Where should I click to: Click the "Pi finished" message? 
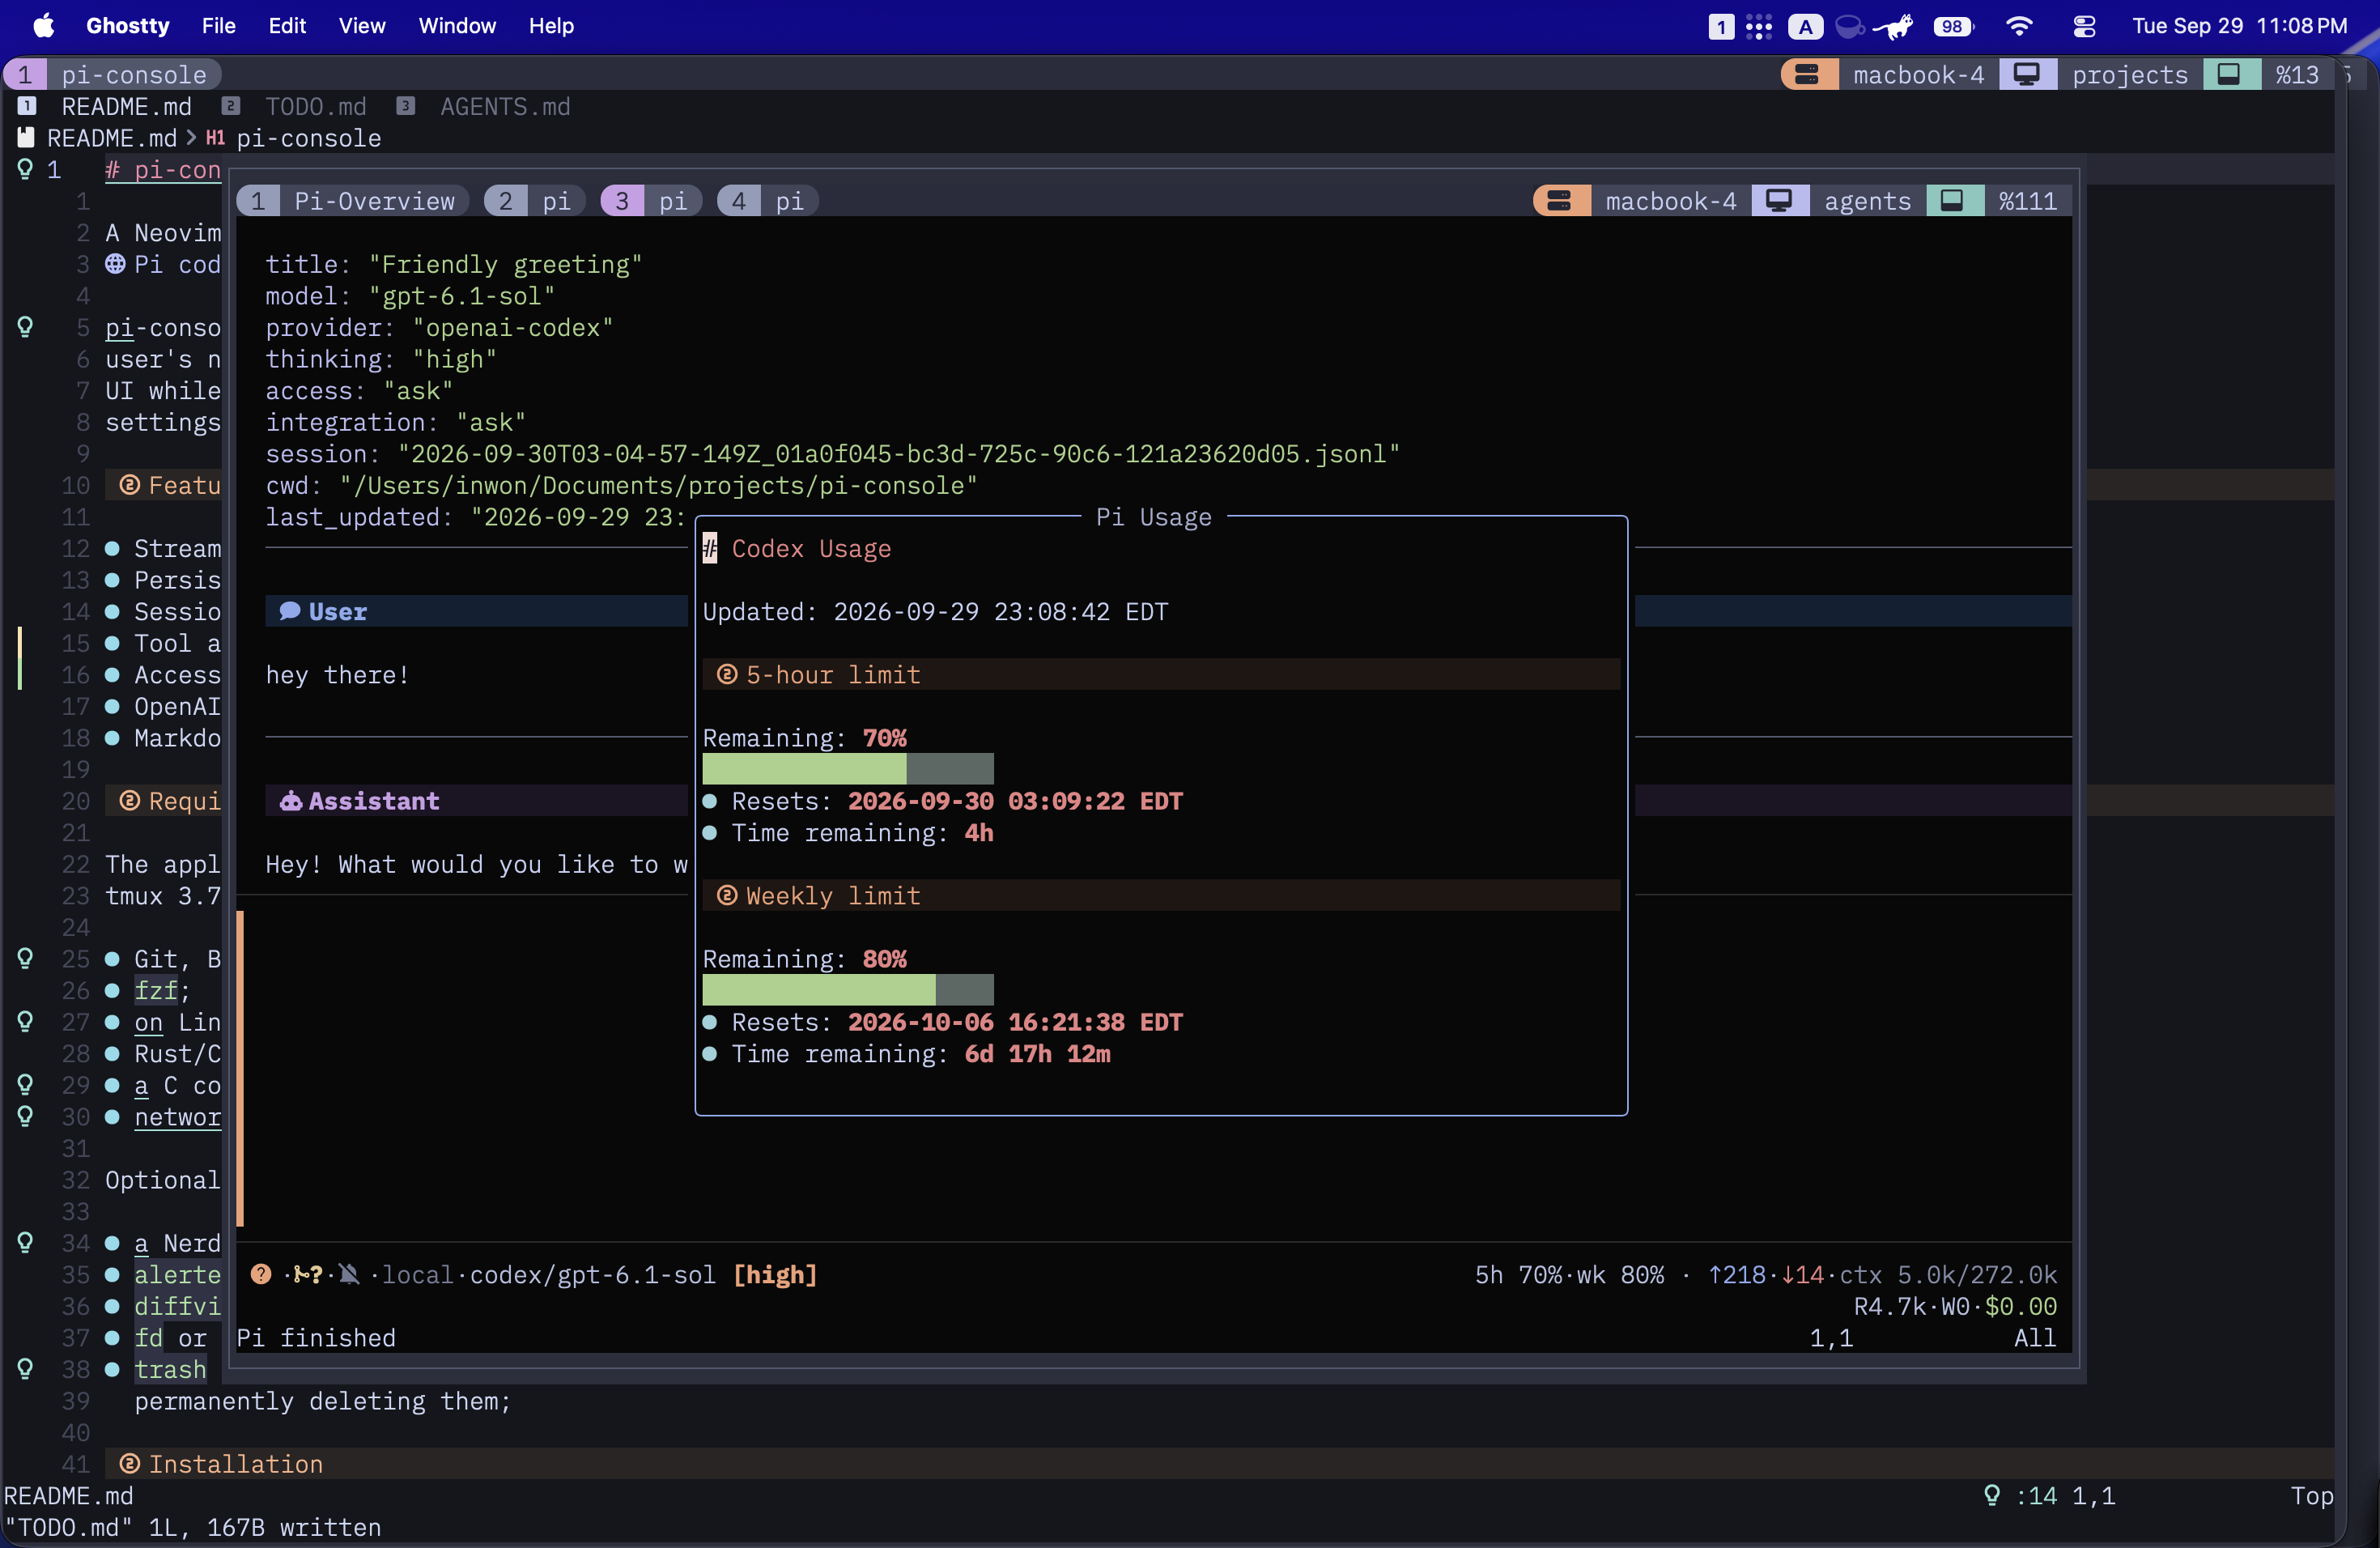pos(316,1338)
